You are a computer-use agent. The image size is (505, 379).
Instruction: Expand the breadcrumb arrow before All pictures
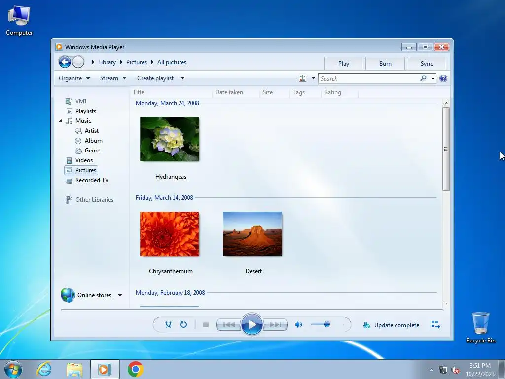coord(152,62)
